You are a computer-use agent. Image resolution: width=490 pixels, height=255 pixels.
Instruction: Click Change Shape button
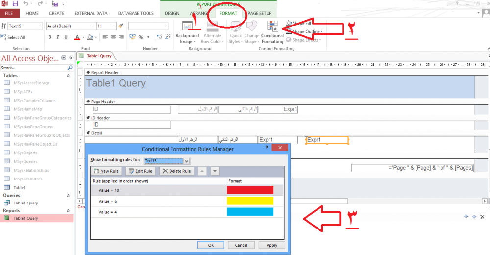[252, 32]
